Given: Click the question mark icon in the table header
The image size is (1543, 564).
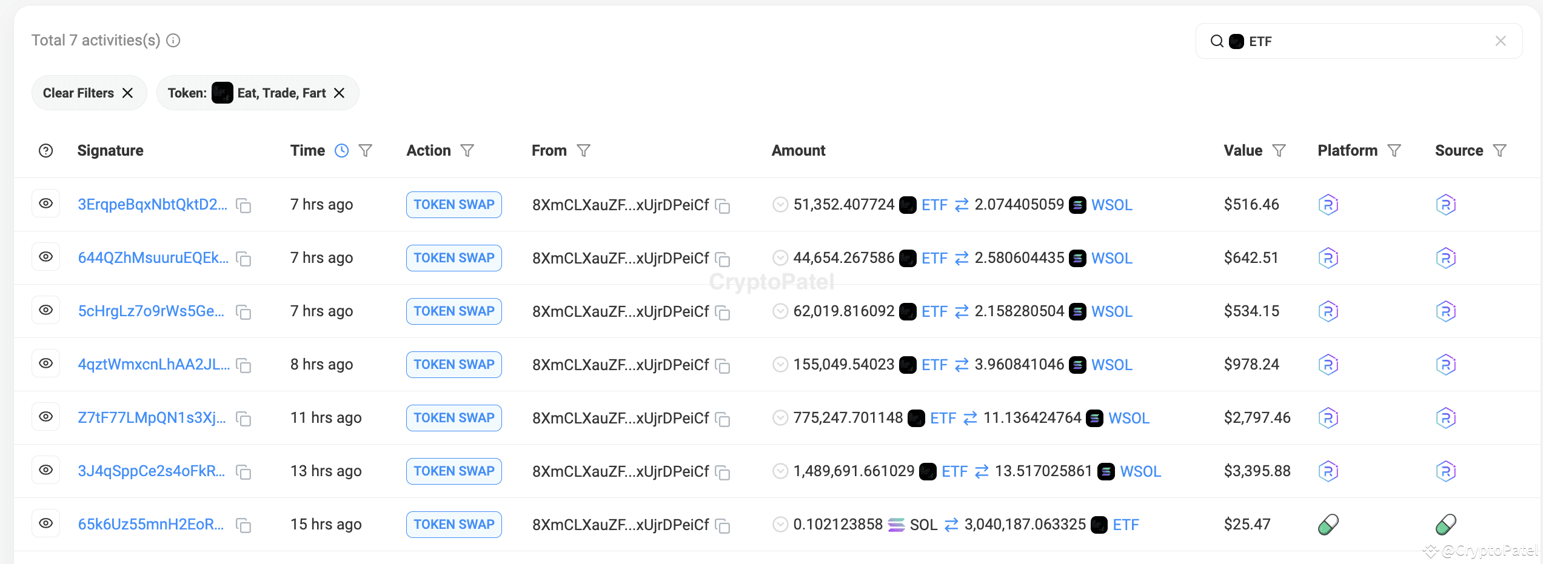Looking at the screenshot, I should (x=46, y=150).
